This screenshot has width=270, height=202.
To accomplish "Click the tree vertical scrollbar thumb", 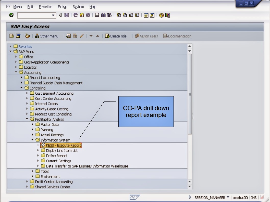I will (190, 94).
